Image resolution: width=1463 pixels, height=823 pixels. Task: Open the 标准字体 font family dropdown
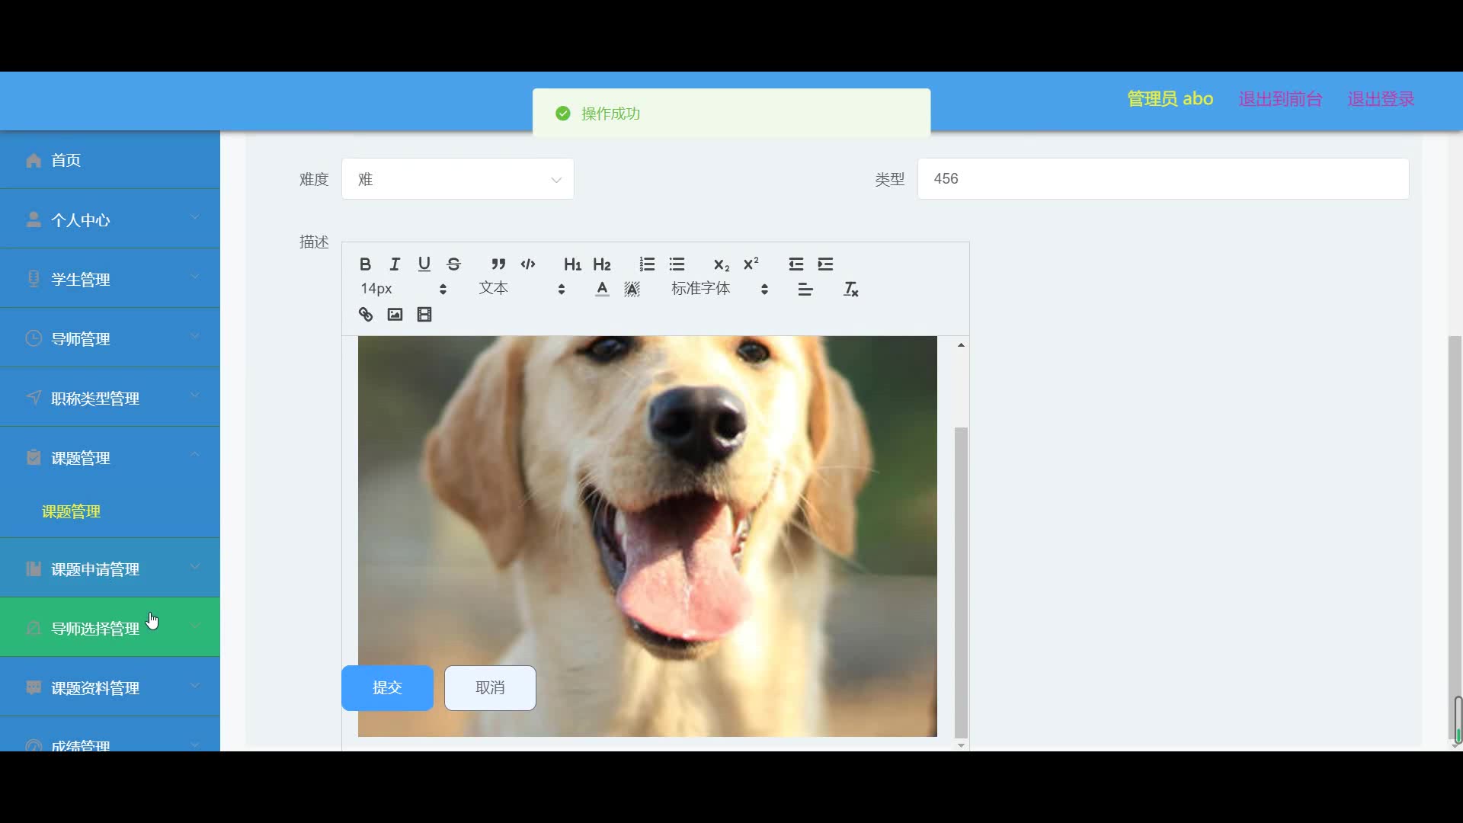coord(719,289)
